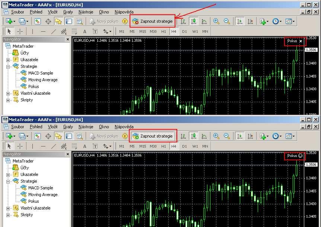Click Zapnout strategie in lower MetaTrader window

click(153, 136)
